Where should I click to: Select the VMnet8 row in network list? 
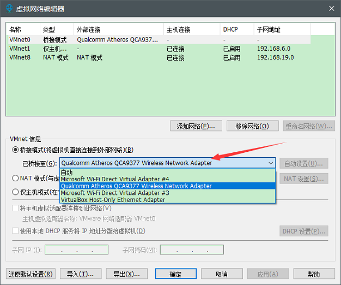click(160, 57)
